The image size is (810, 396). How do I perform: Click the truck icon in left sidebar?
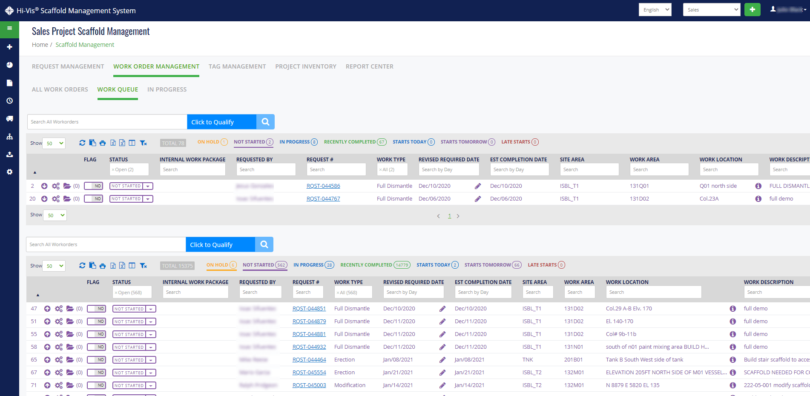(9, 119)
